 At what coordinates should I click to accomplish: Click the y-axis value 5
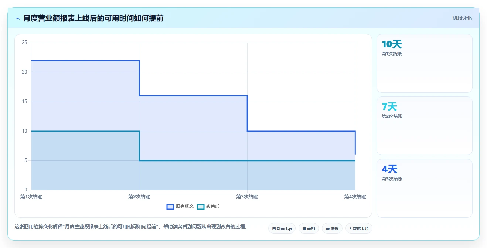tap(26, 160)
